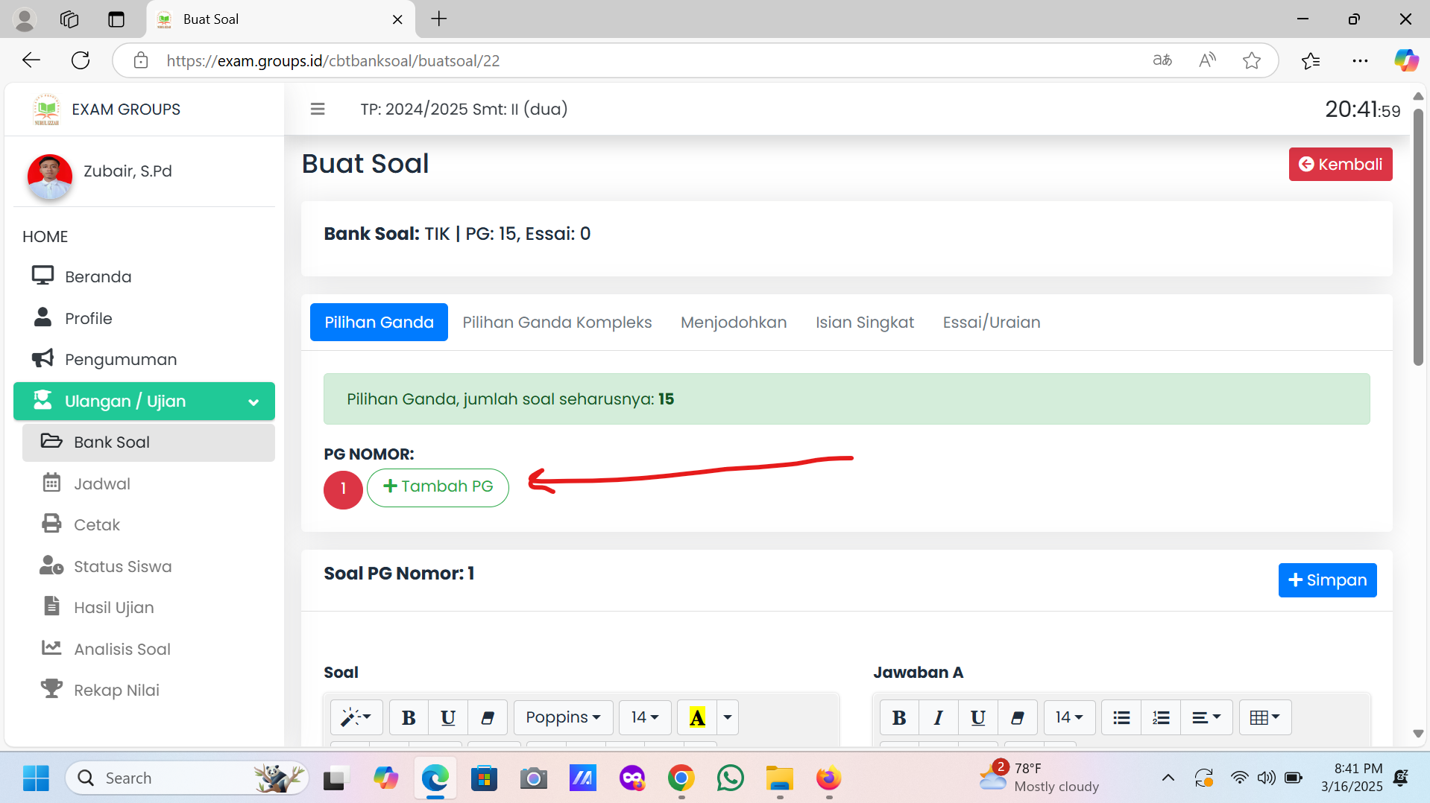This screenshot has height=803, width=1430.
Task: Toggle Bold in the Soal editor toolbar
Action: pos(409,717)
